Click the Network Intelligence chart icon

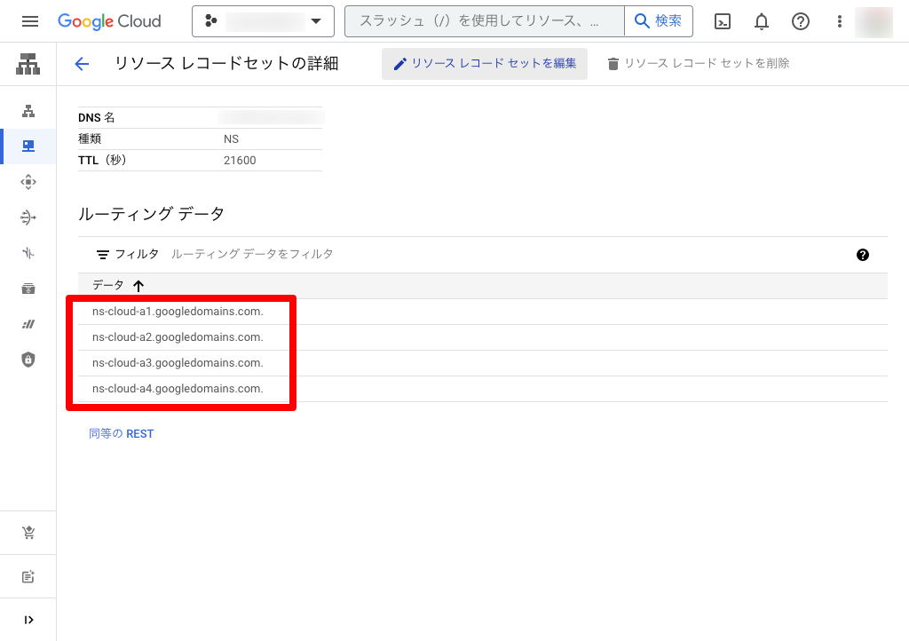[x=28, y=323]
